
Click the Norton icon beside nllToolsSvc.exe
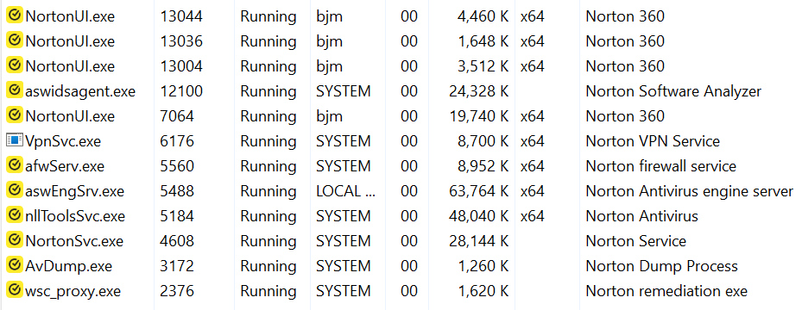point(15,215)
